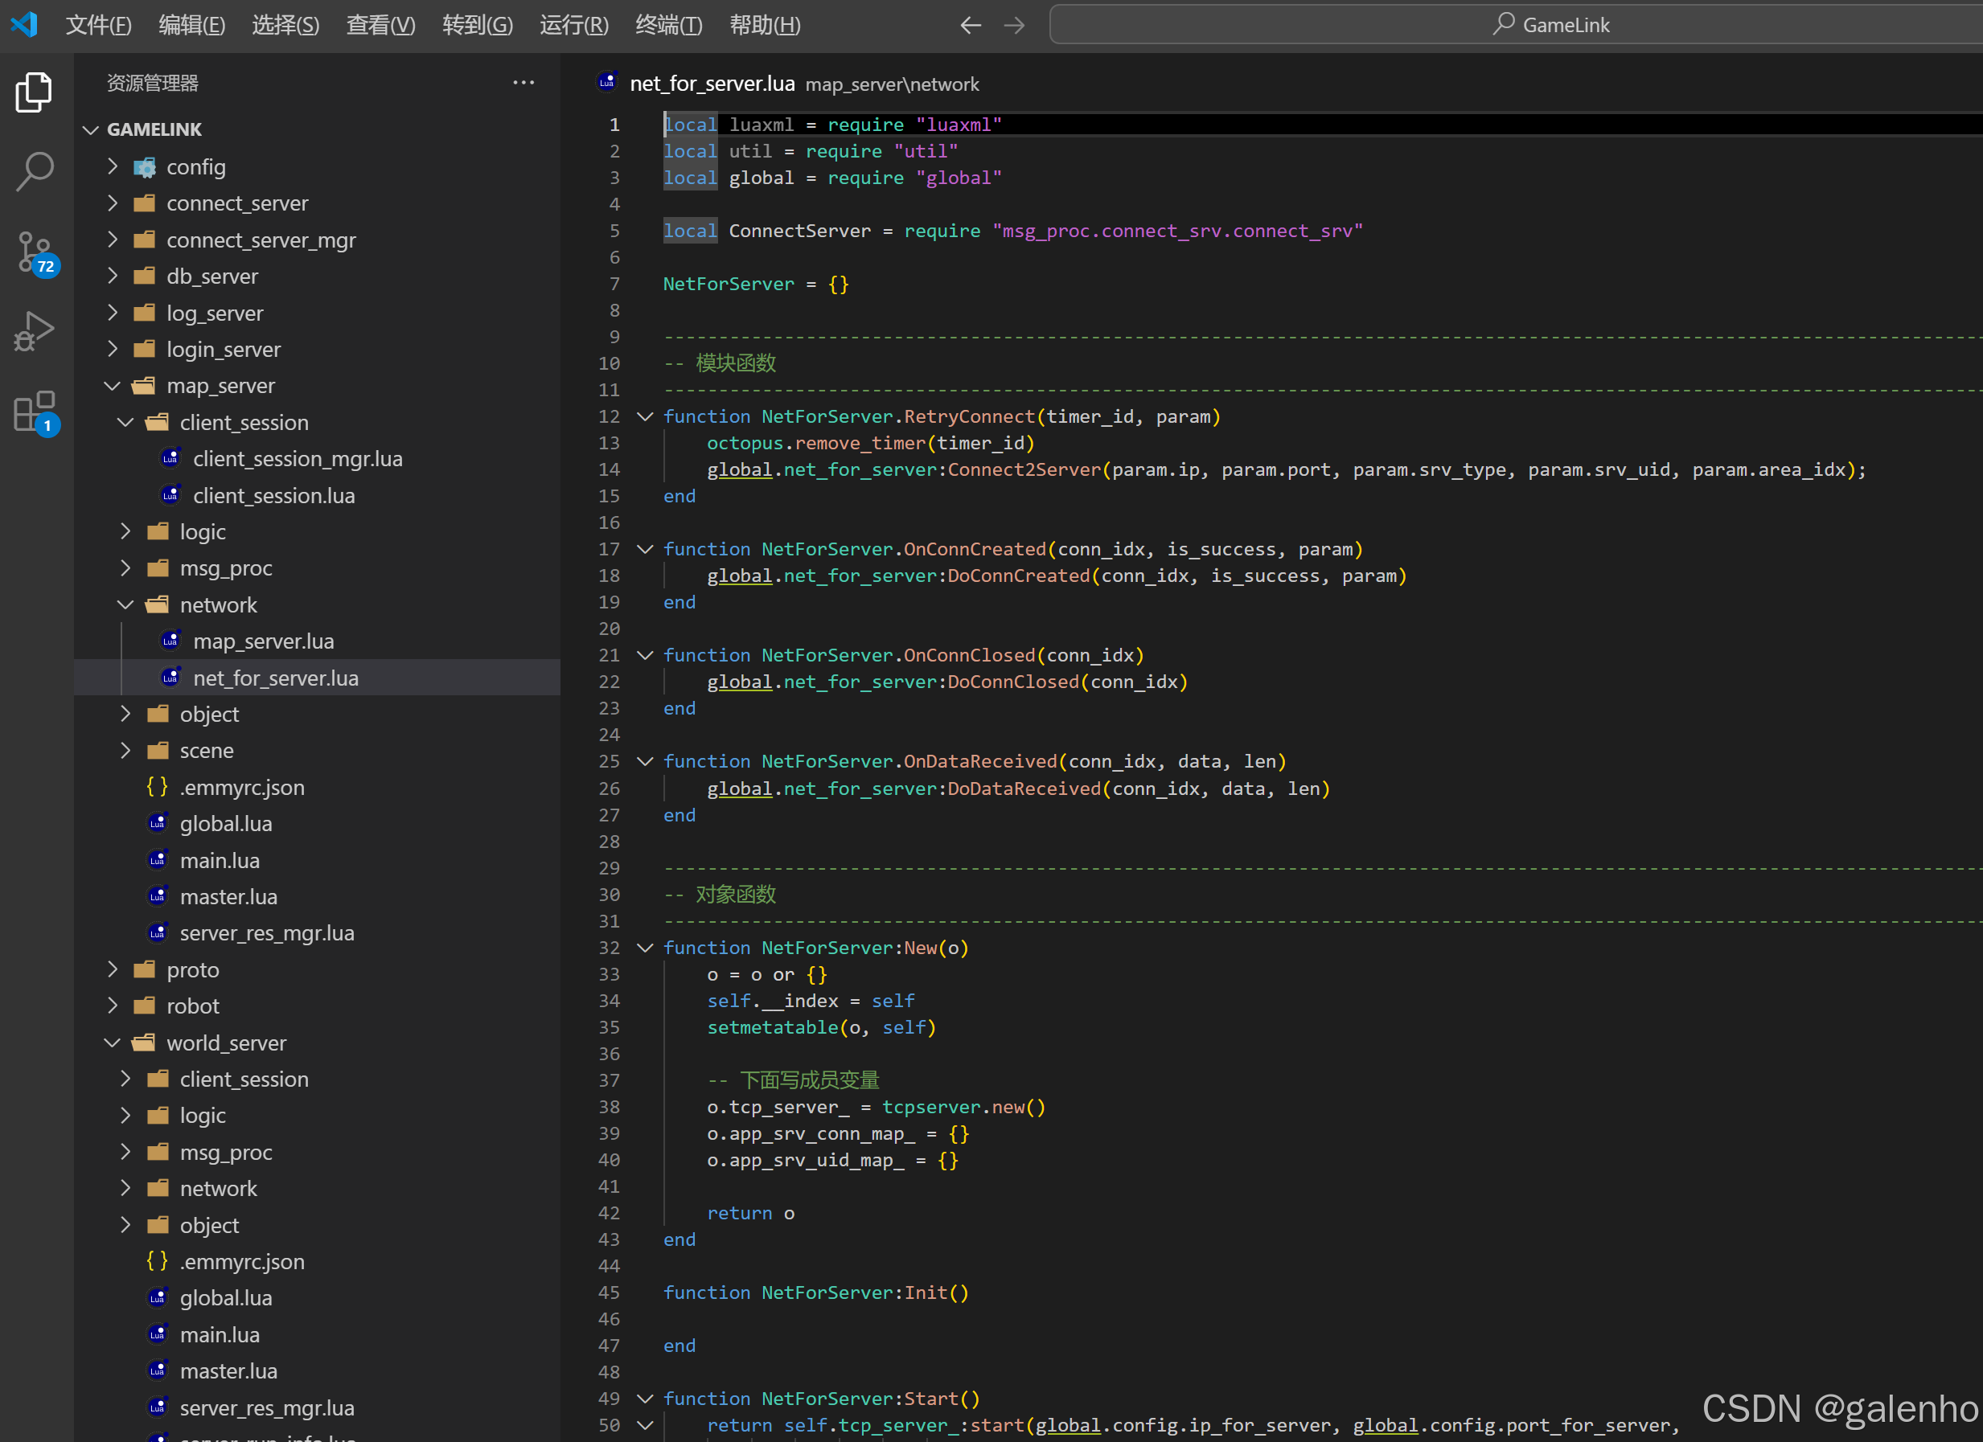Viewport: 1983px width, 1442px height.
Task: Open the Extensions view icon
Action: tap(34, 411)
